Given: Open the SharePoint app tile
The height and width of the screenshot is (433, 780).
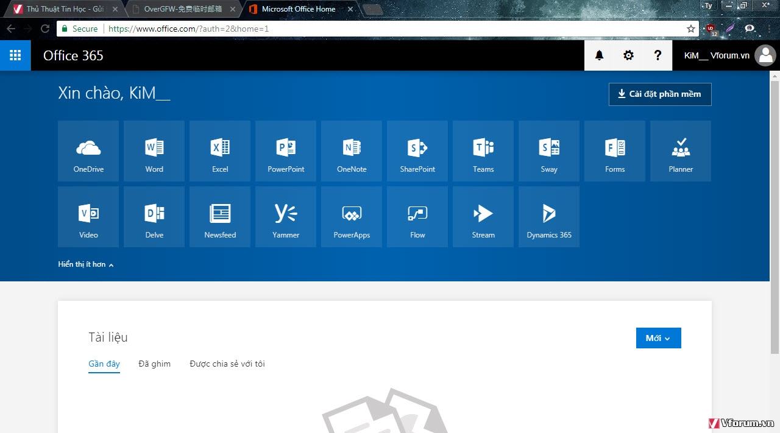Looking at the screenshot, I should click(x=417, y=151).
